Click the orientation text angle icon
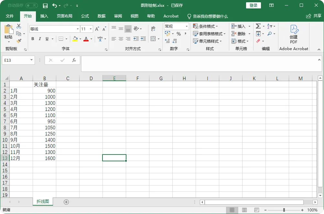This screenshot has width=324, height=214. point(136,29)
